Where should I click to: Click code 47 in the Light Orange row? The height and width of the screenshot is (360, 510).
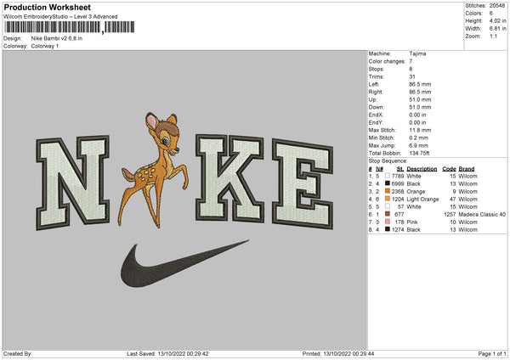click(453, 199)
